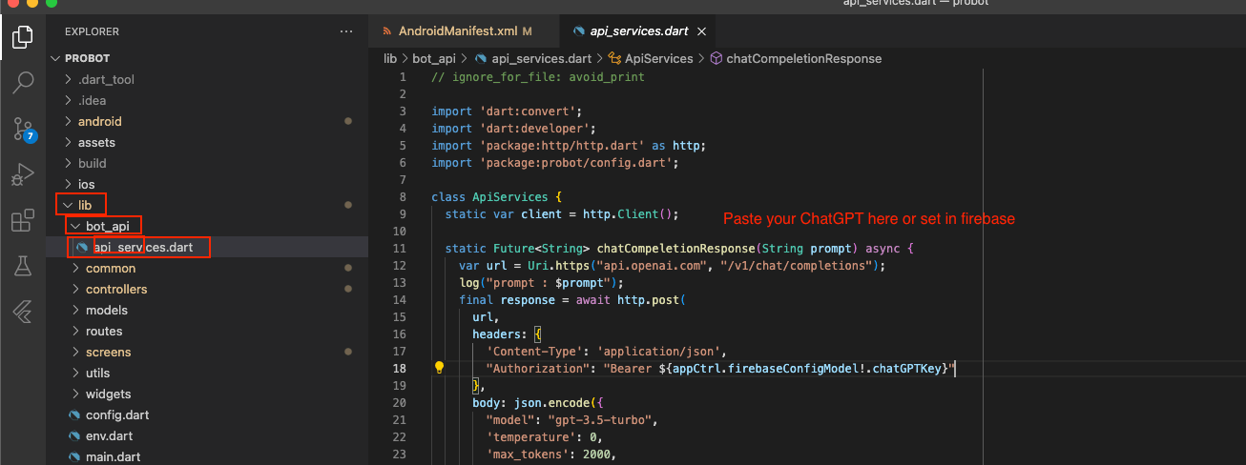Open the Extensions view icon
The height and width of the screenshot is (465, 1246).
point(22,221)
